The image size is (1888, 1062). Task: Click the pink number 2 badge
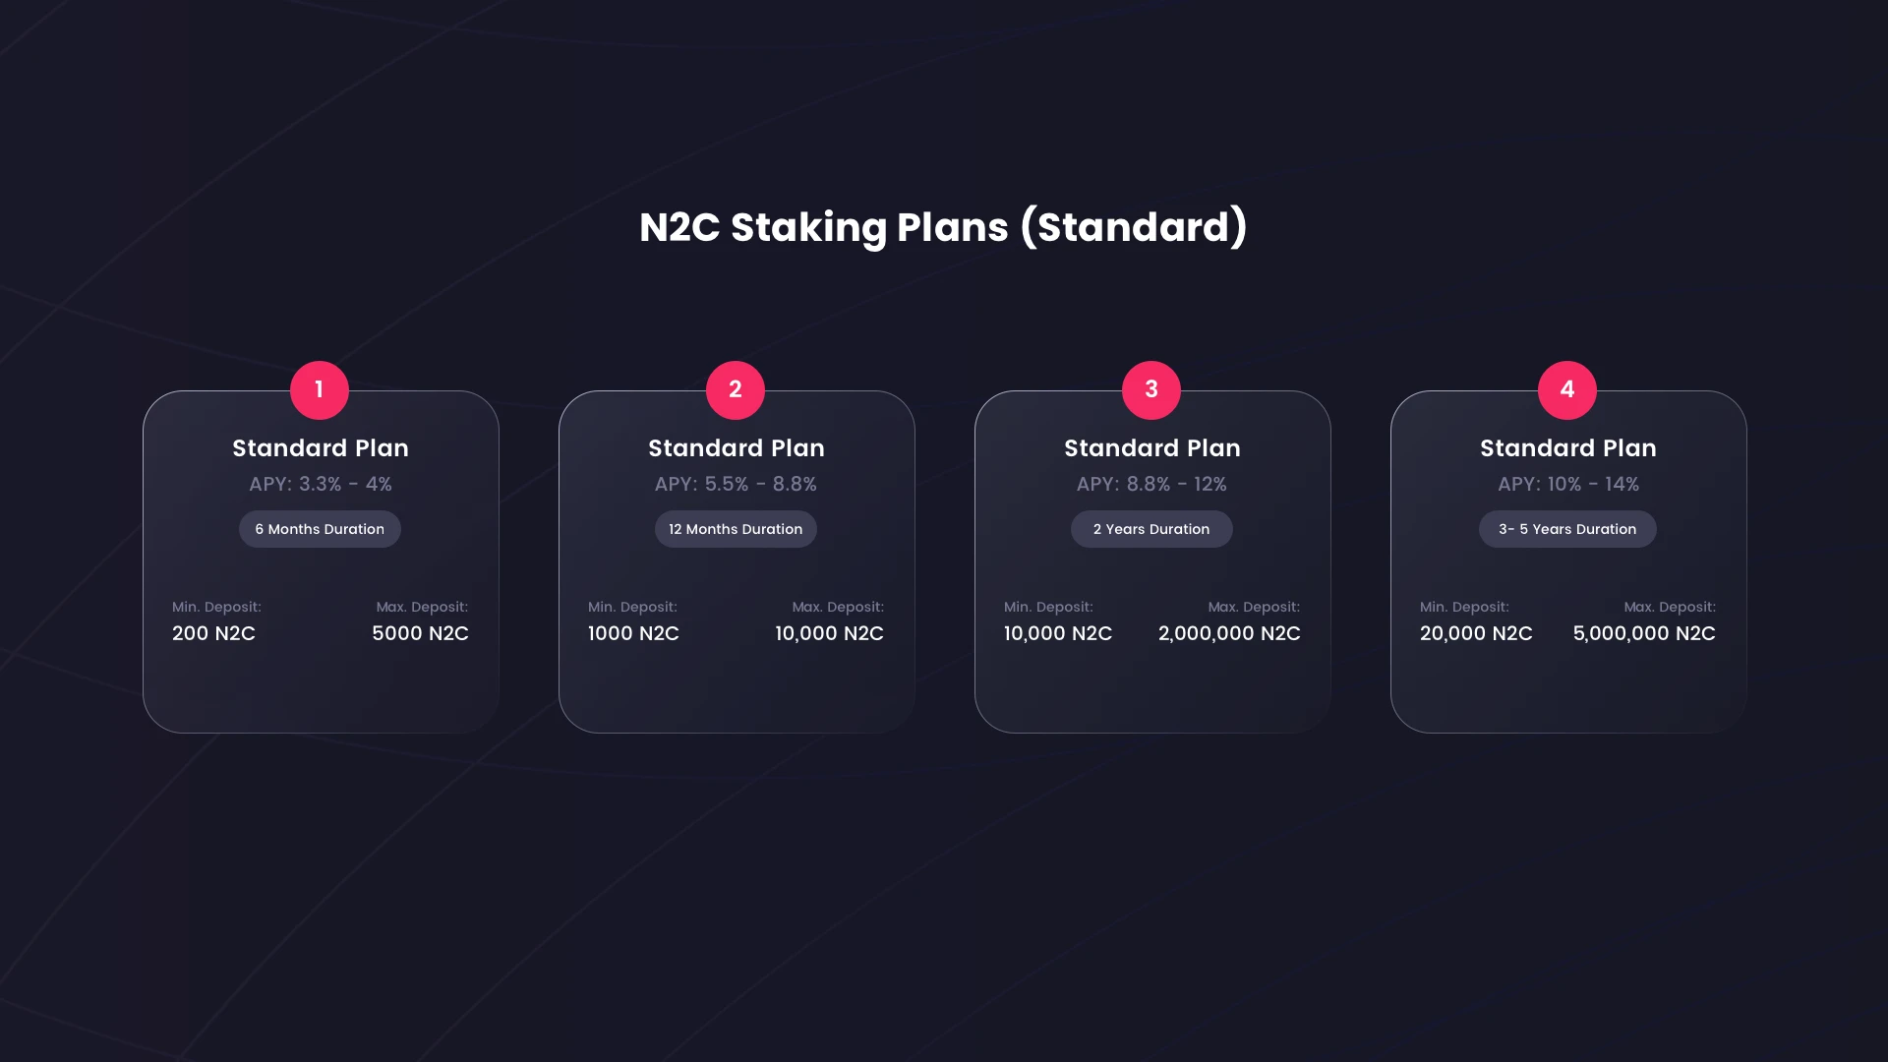[x=736, y=390]
